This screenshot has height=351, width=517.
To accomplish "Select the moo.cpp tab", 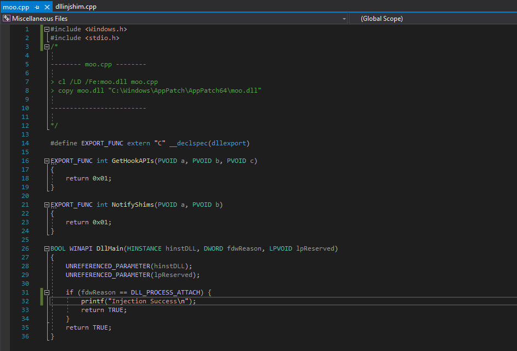I will click(x=15, y=7).
